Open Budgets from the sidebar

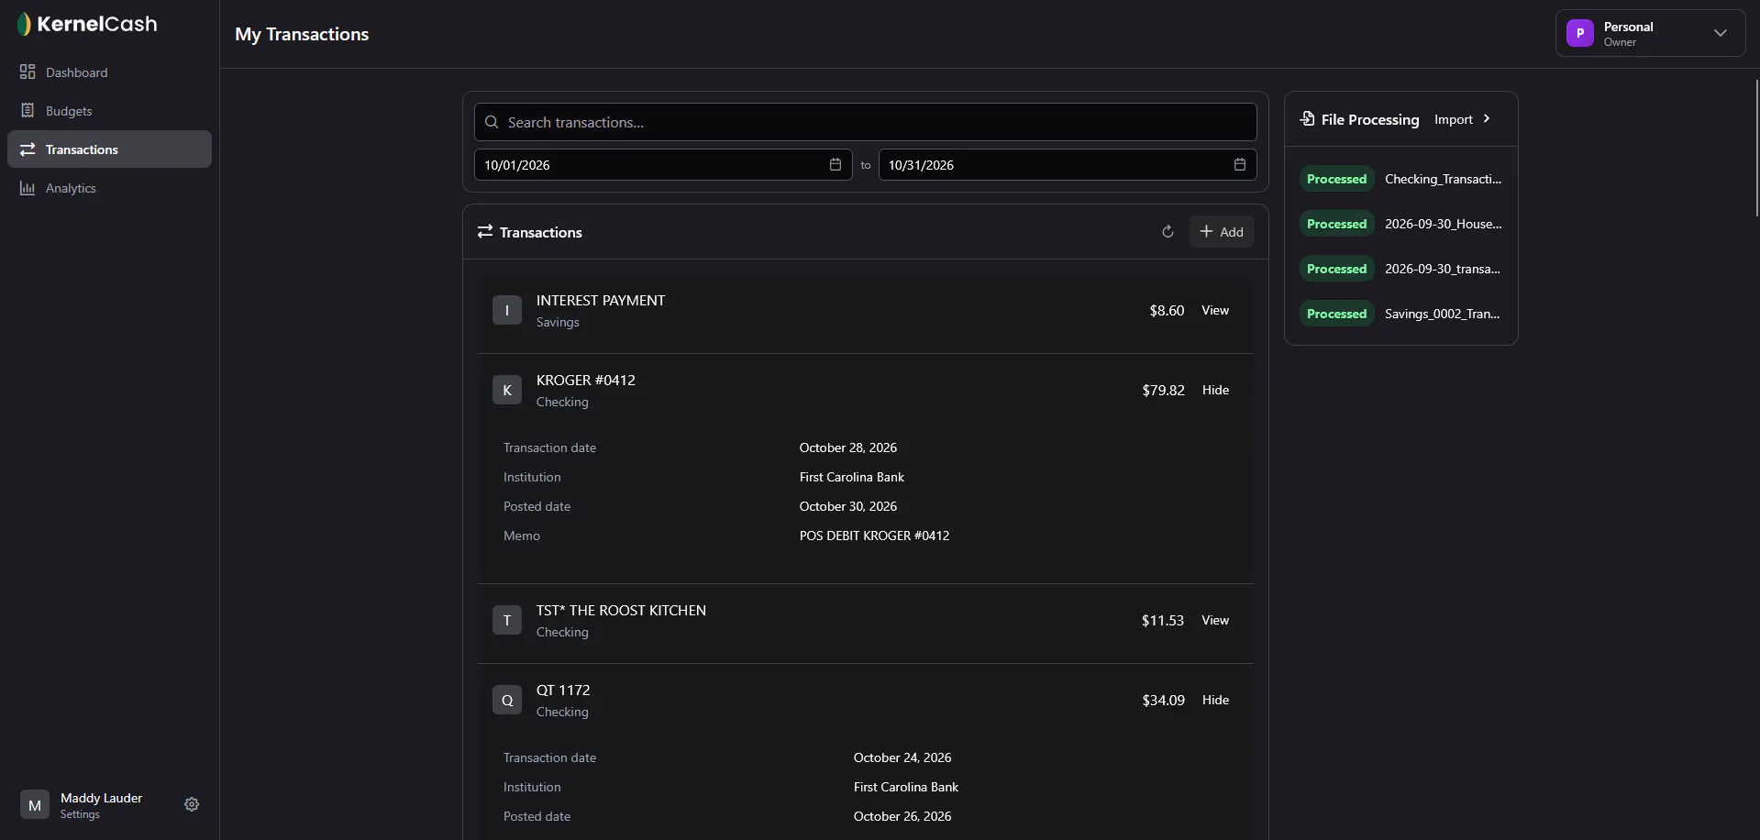[109, 111]
